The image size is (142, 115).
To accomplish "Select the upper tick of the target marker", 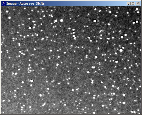I will tap(73, 56).
